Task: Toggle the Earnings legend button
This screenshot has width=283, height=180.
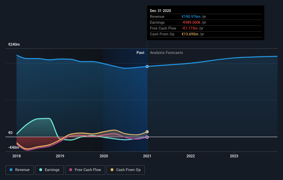Action: point(49,170)
